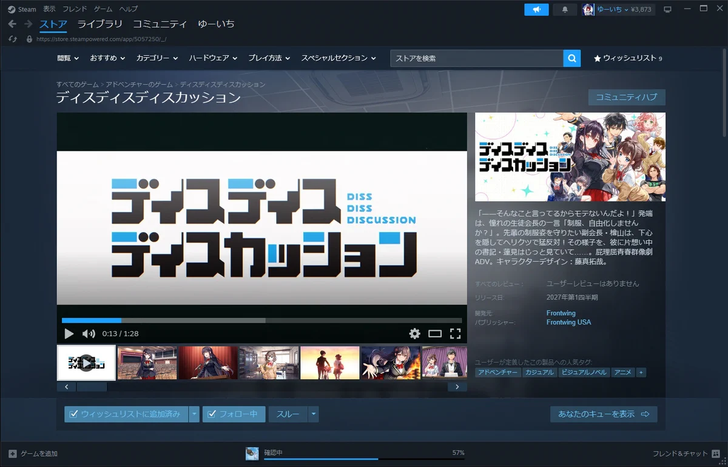This screenshot has width=728, height=467.
Task: Open the フレンド menu
Action: coord(75,9)
